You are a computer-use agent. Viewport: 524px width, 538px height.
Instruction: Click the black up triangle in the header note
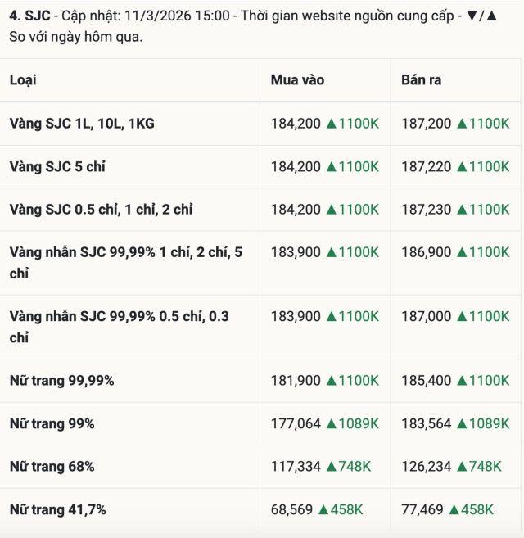click(491, 16)
